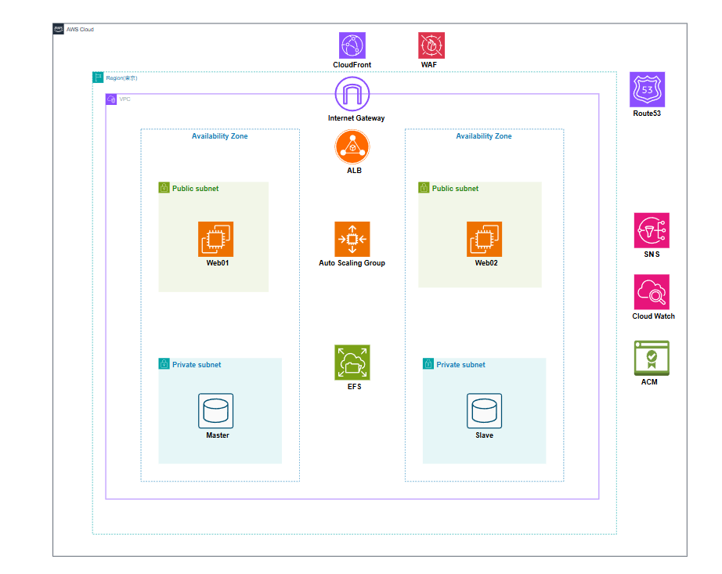Click the SNS notification icon

coord(652,230)
